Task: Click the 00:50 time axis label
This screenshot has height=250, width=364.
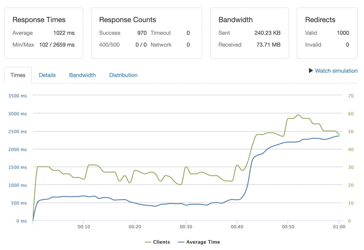Action: tap(288, 227)
